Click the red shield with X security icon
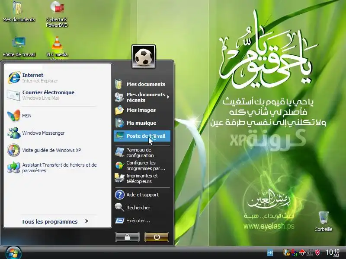 [317, 253]
